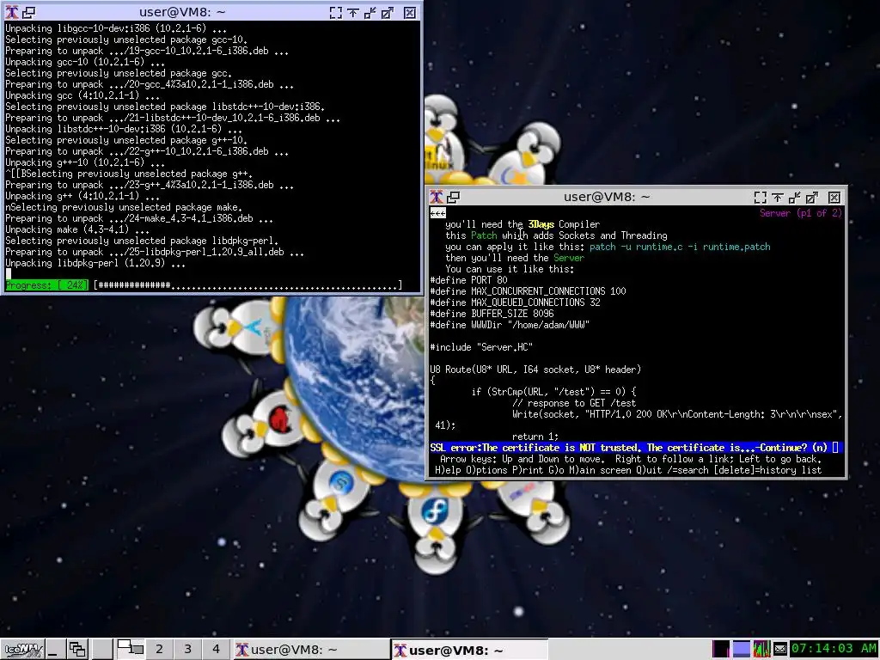Image resolution: width=880 pixels, height=660 pixels.
Task: Follow the green Patch link
Action: (x=484, y=235)
